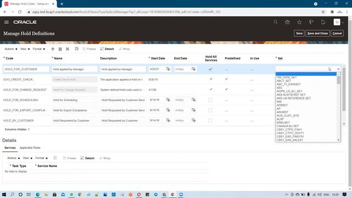Click the query by example icon
The height and width of the screenshot is (198, 352).
76,49
